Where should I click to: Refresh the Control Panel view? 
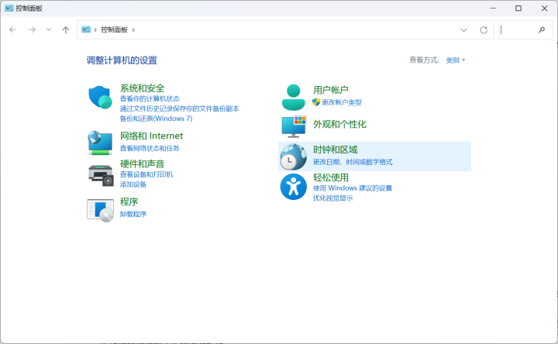point(484,30)
